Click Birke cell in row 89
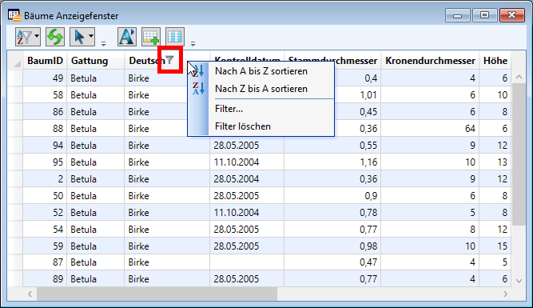 pos(167,279)
